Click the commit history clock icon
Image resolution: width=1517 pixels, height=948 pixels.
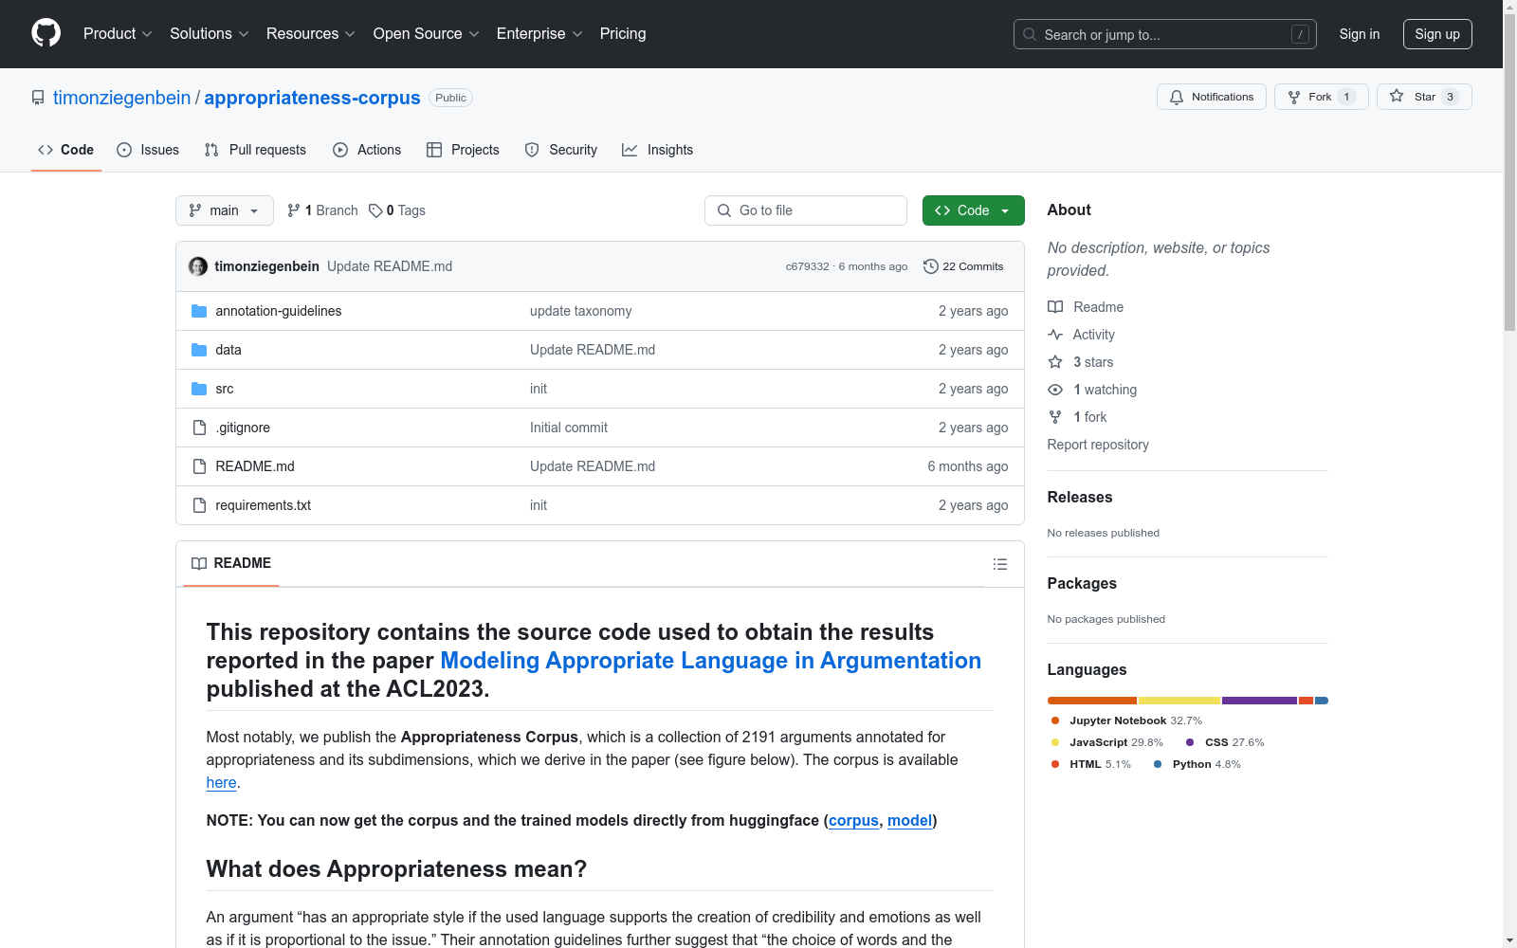coord(931,266)
